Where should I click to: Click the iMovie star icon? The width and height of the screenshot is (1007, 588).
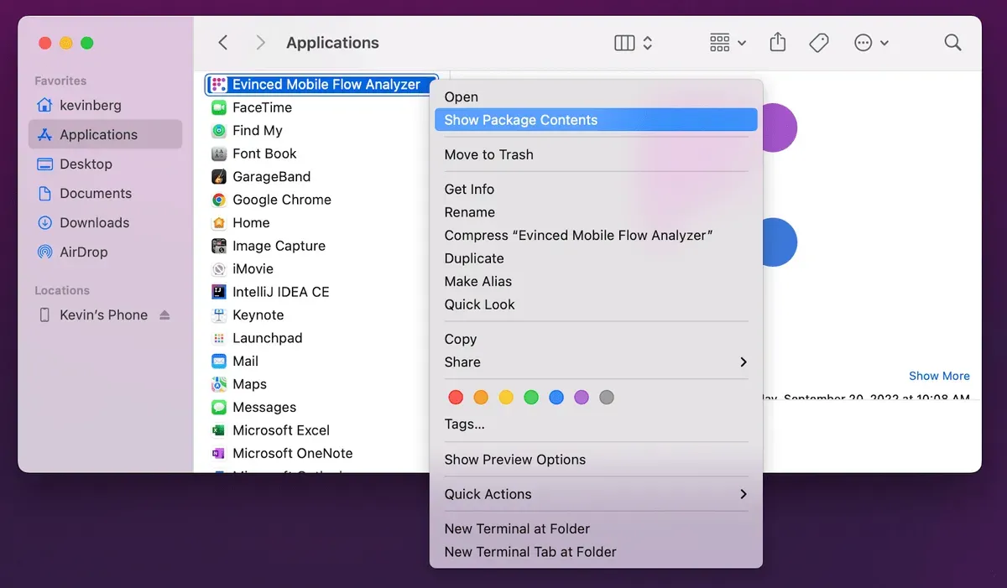pos(218,269)
